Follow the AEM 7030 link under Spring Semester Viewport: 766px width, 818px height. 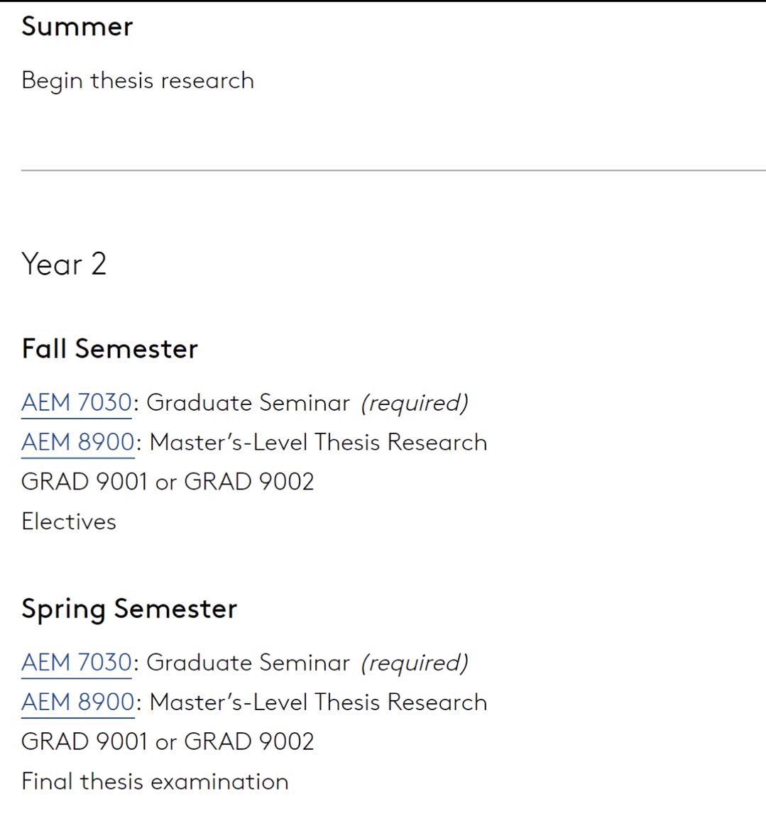pos(77,663)
